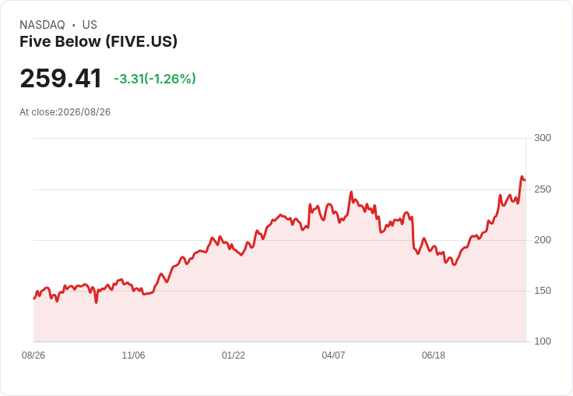This screenshot has width=573, height=396.
Task: Click the latest price peak at chart's right end
Action: [x=522, y=177]
